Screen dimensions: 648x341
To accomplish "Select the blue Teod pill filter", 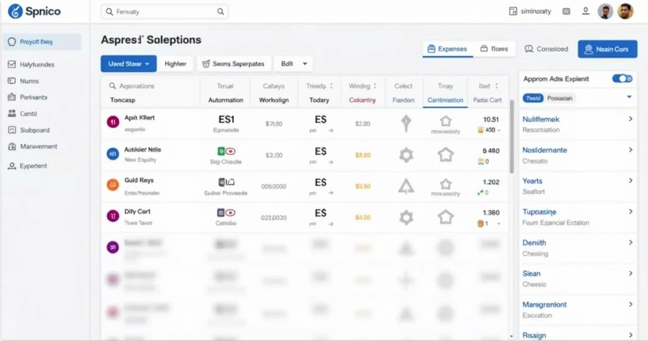I will [533, 98].
